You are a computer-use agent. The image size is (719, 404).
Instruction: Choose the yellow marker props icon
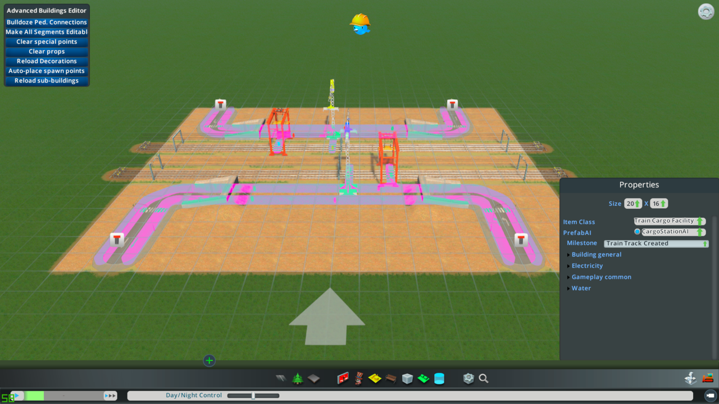click(375, 379)
